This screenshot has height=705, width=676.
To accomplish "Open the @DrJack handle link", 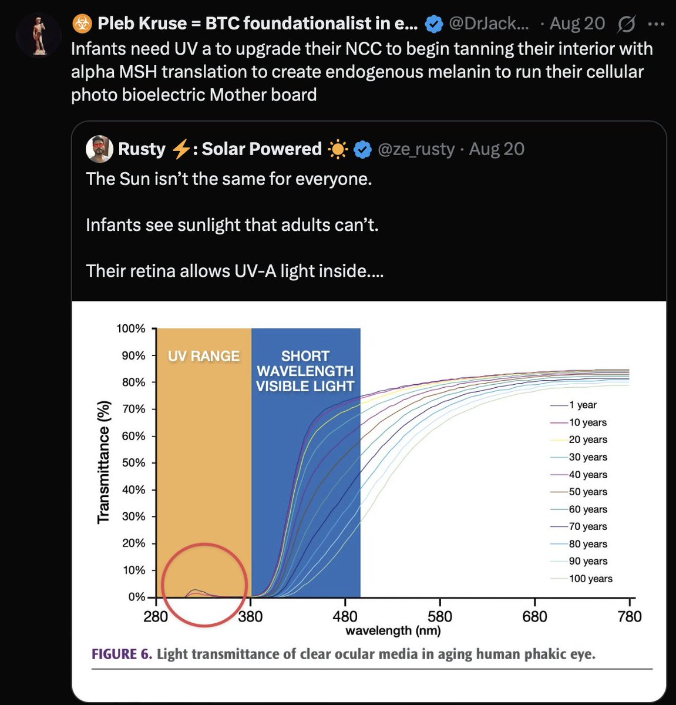I will click(489, 23).
